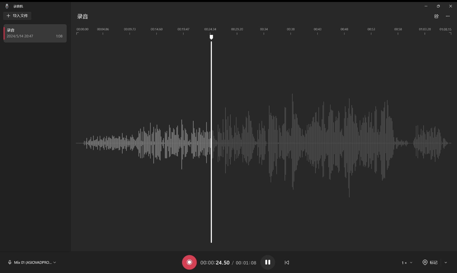Expand the markers list chevron

446,262
